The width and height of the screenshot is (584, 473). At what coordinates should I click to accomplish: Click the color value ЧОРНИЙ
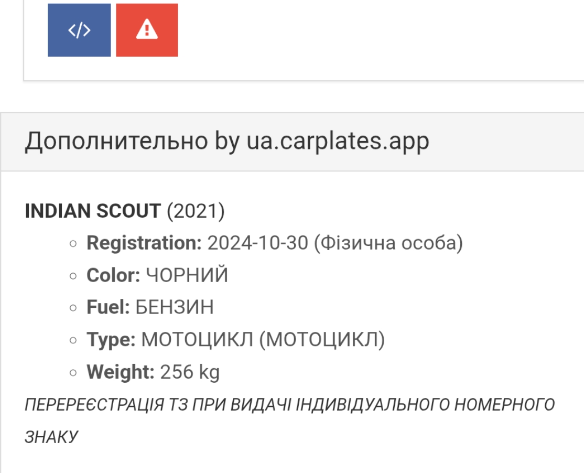pyautogui.click(x=187, y=275)
